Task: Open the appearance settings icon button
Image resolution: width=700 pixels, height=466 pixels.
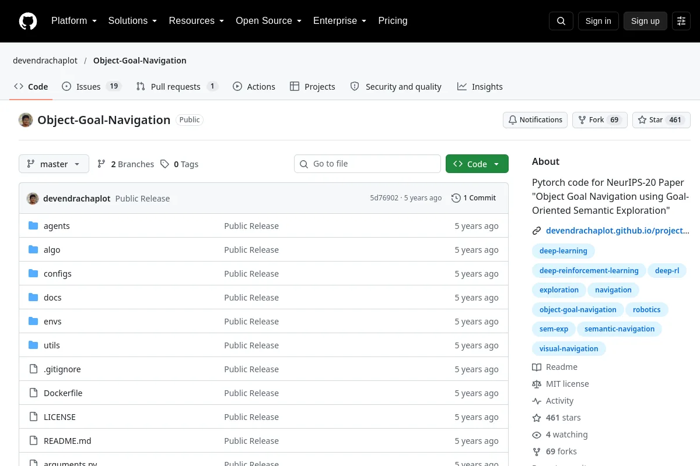Action: (x=681, y=21)
